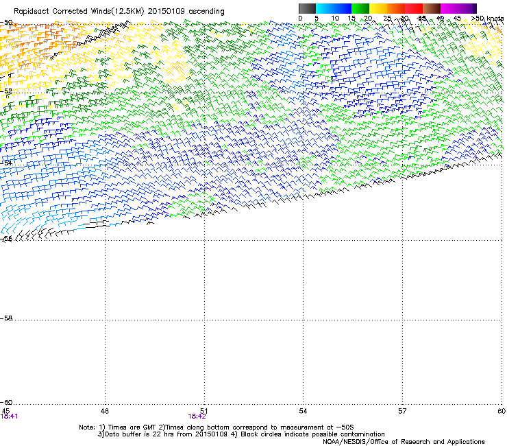Click the longitude label '48'
Screen dimensions: 507x446
coord(105,411)
